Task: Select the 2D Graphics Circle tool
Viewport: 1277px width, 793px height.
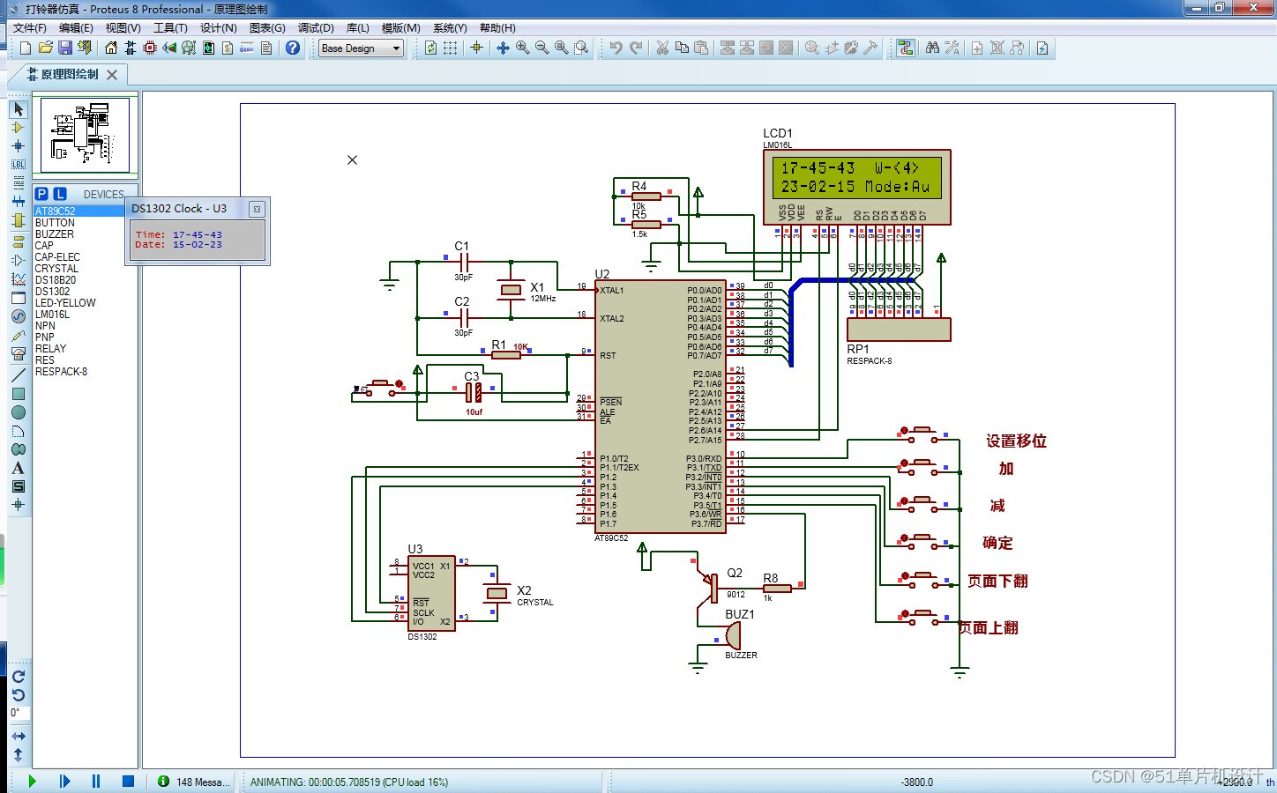Action: pyautogui.click(x=19, y=412)
